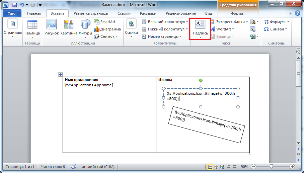The width and height of the screenshot is (304, 173).
Task: Click the table move handle icon
Action: pos(60,75)
